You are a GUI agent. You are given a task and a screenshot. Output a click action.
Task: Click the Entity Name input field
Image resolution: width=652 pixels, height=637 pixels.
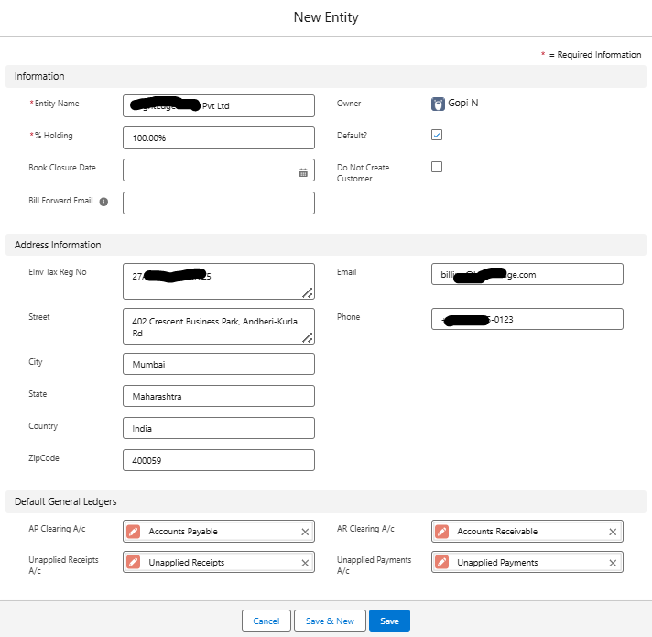218,105
